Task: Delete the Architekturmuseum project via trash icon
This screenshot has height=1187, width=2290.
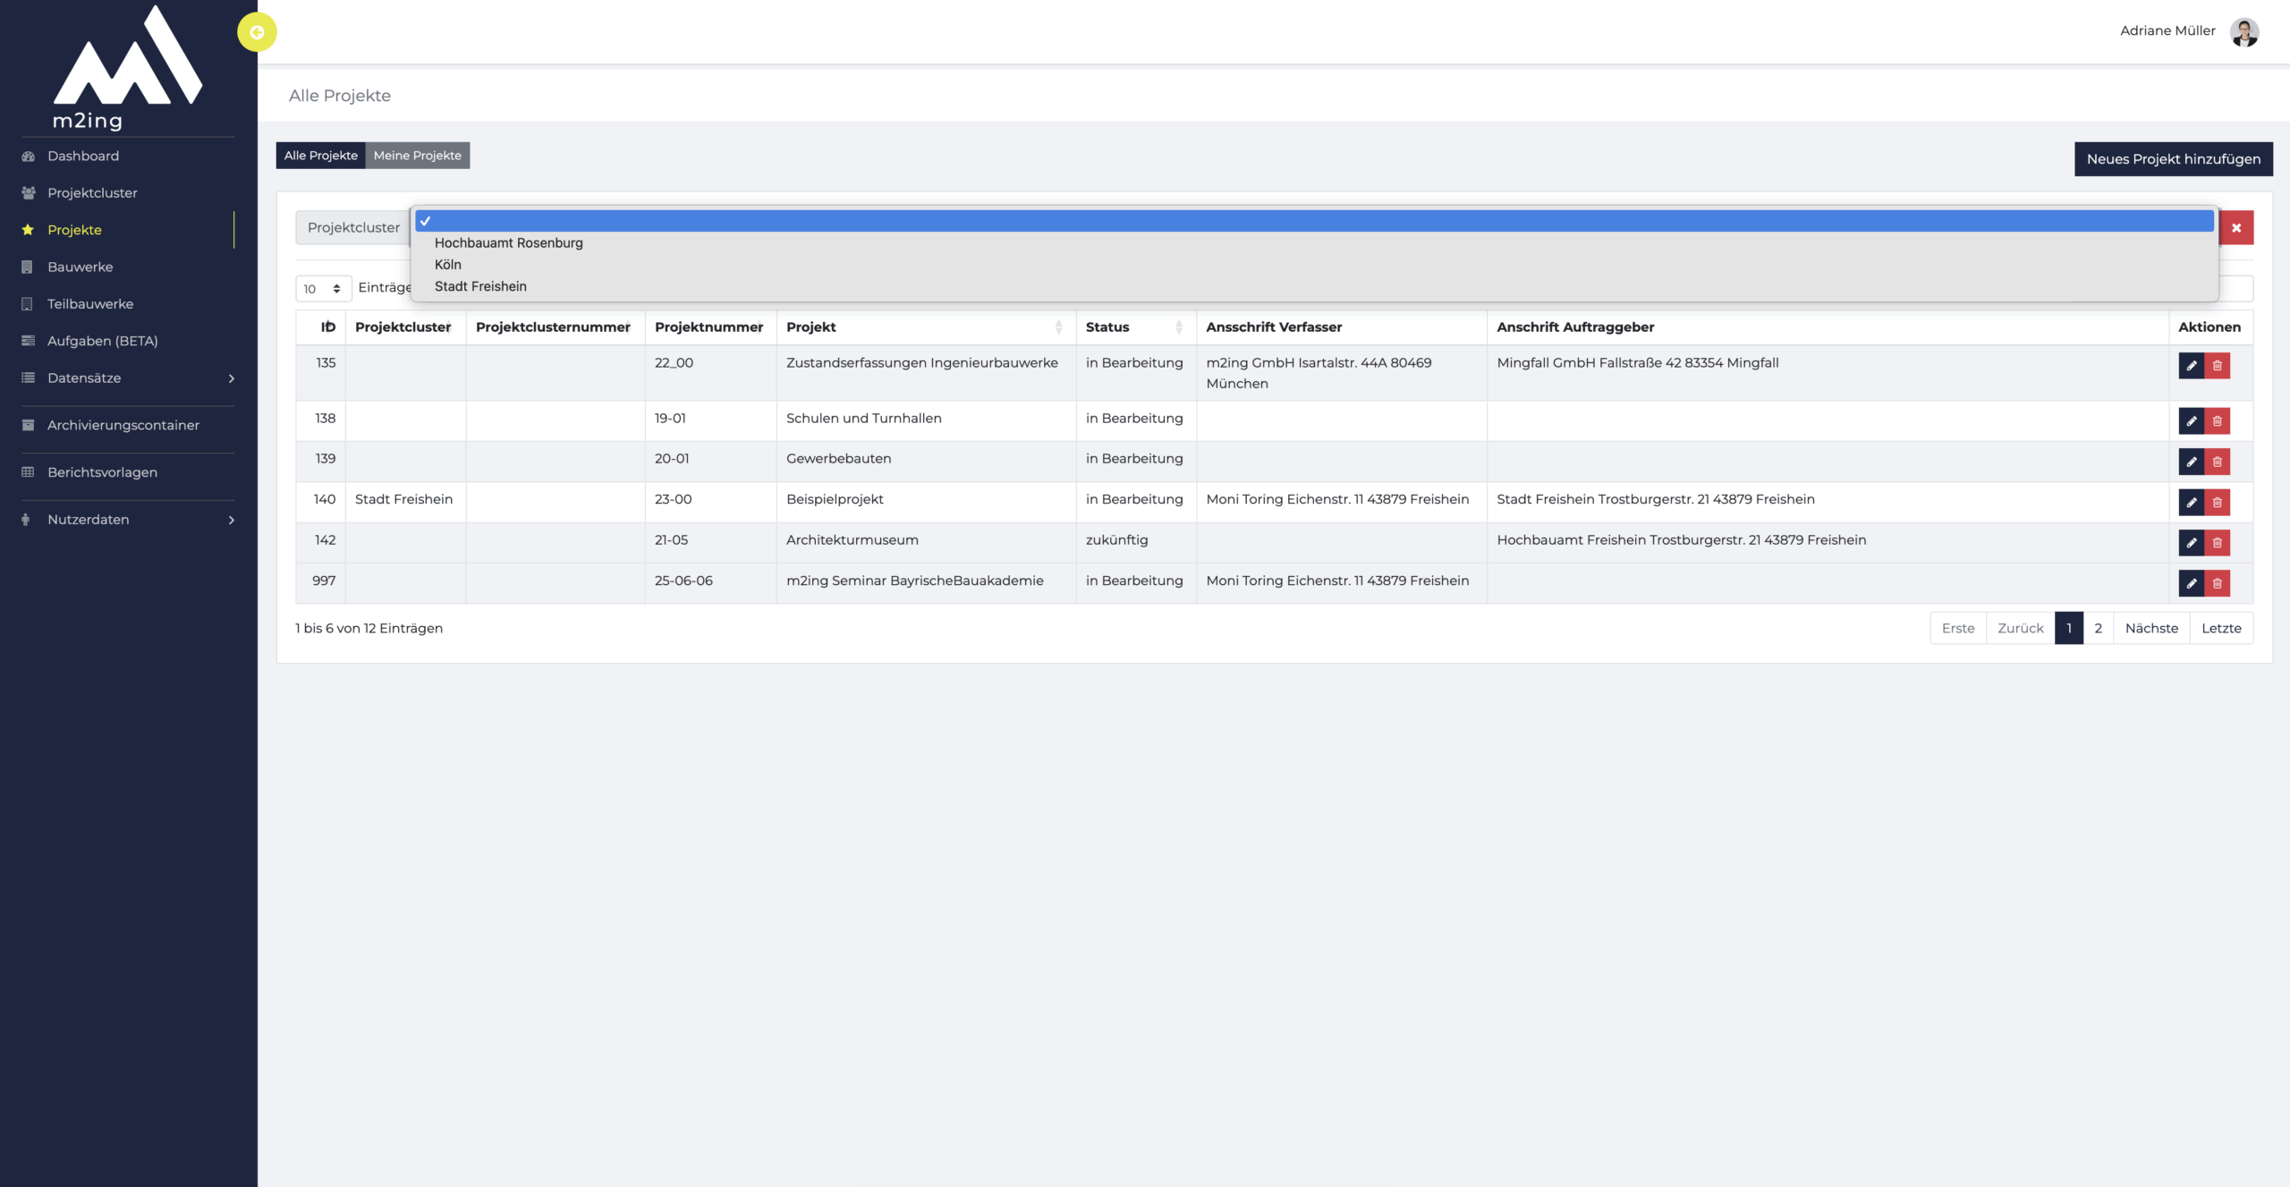Action: 2218,543
